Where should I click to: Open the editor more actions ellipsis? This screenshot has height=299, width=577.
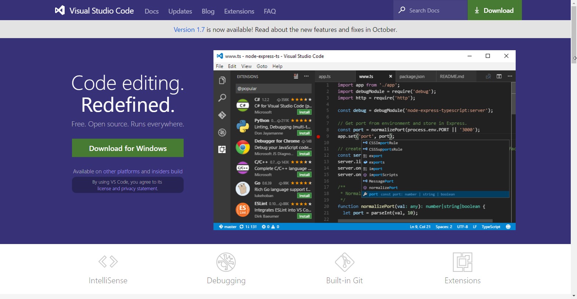pyautogui.click(x=510, y=76)
